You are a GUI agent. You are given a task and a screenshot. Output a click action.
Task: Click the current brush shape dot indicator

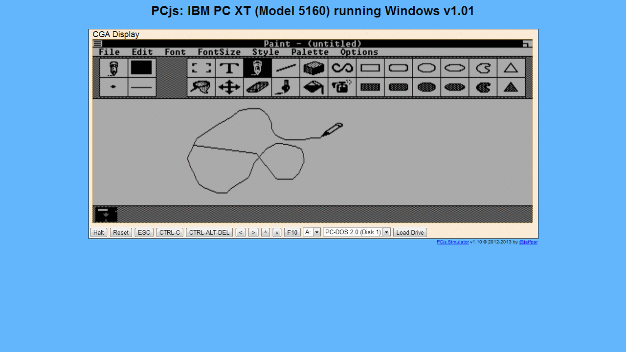click(113, 87)
